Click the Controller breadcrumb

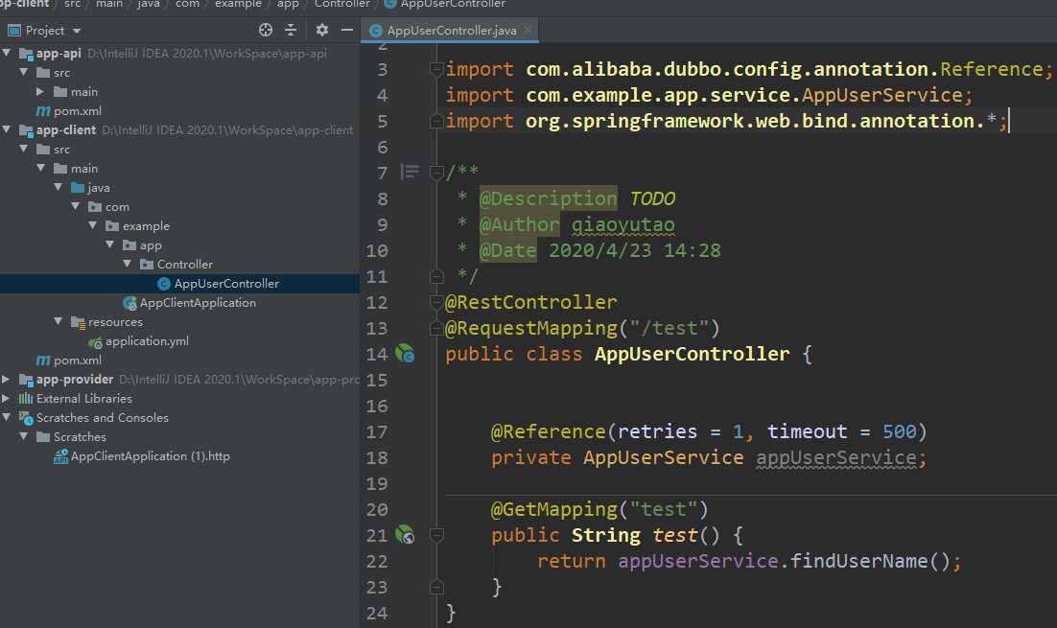pyautogui.click(x=341, y=4)
